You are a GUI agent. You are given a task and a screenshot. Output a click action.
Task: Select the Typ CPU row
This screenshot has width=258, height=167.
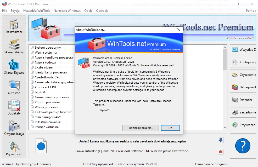(x=39, y=92)
